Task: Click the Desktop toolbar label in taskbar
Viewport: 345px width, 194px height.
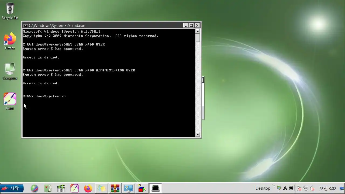Action: [x=263, y=188]
